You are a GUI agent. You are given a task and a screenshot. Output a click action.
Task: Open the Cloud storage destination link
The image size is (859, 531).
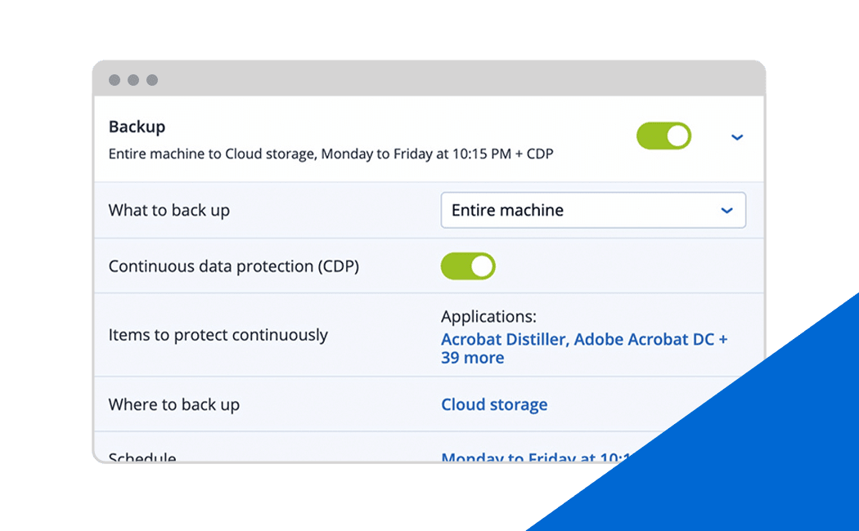click(494, 404)
